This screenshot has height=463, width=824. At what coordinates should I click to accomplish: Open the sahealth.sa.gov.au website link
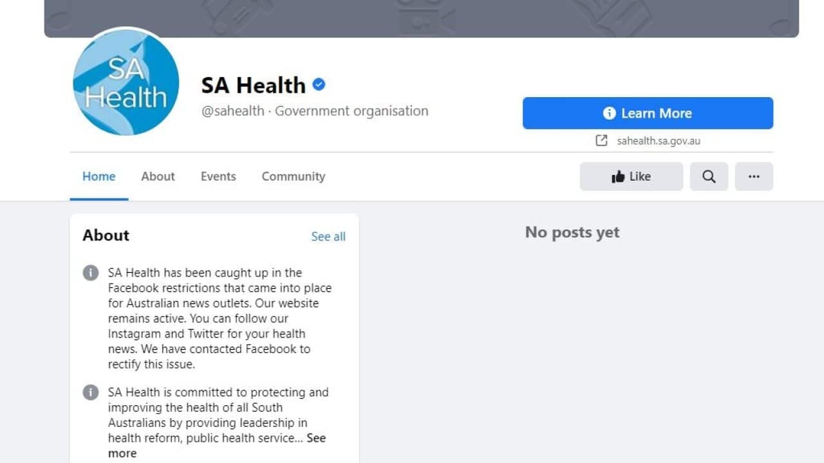tap(657, 141)
